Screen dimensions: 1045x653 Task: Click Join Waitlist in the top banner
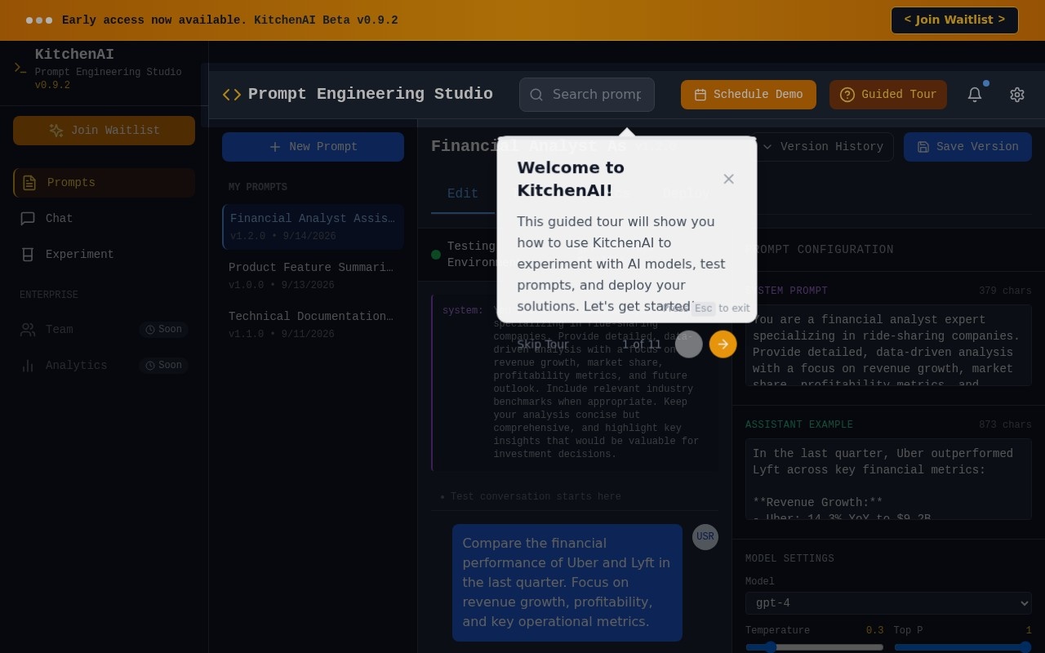coord(954,20)
